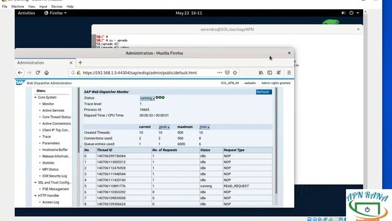Open the VirtualBox Machine menu
This screenshot has width=392, height=221.
click(18, 7)
